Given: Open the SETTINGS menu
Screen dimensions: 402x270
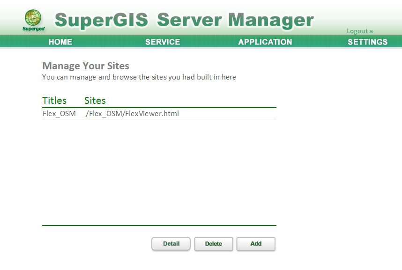Looking at the screenshot, I should (367, 42).
